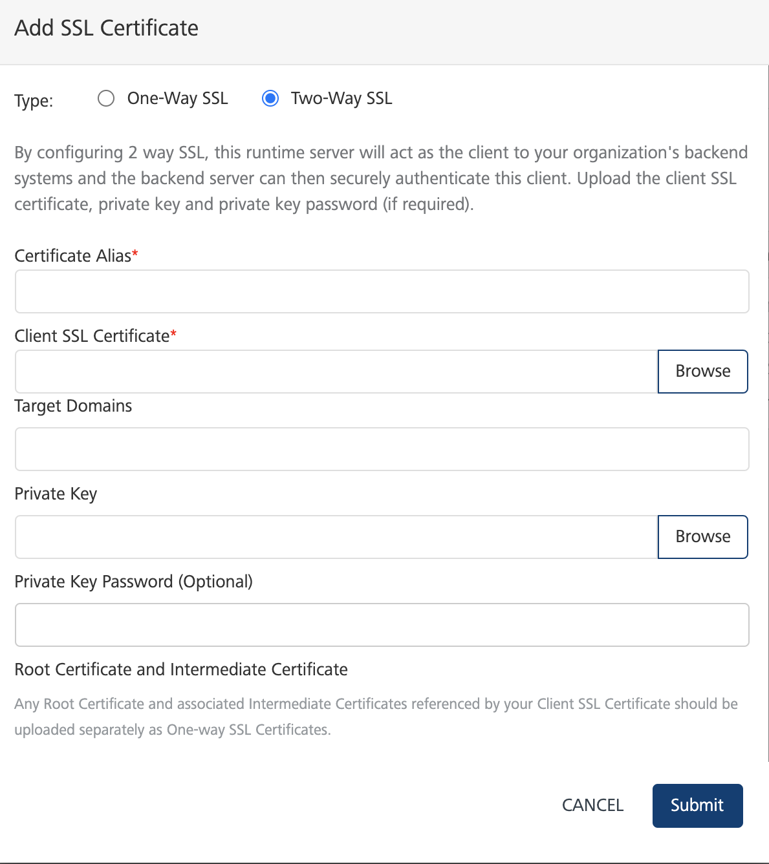The height and width of the screenshot is (864, 769).
Task: Click the "Target Domains" field label
Action: (73, 406)
